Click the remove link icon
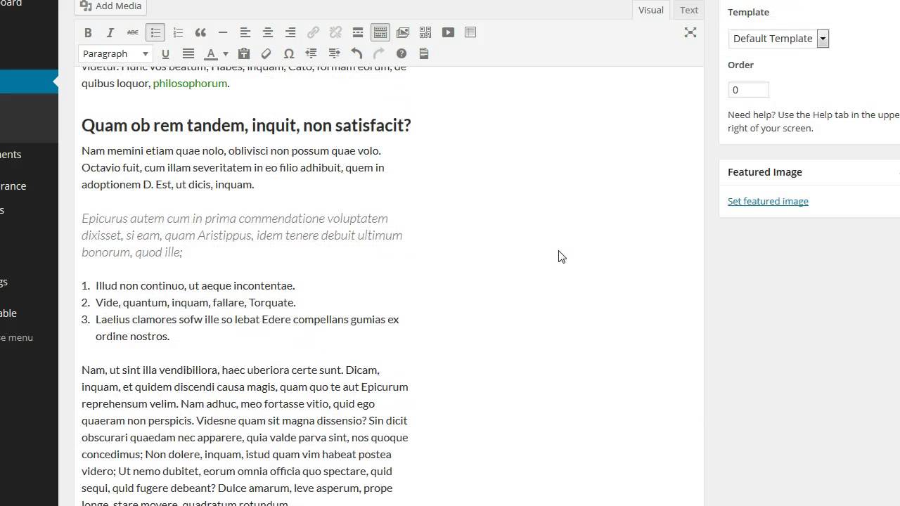This screenshot has width=900, height=506. pos(335,32)
